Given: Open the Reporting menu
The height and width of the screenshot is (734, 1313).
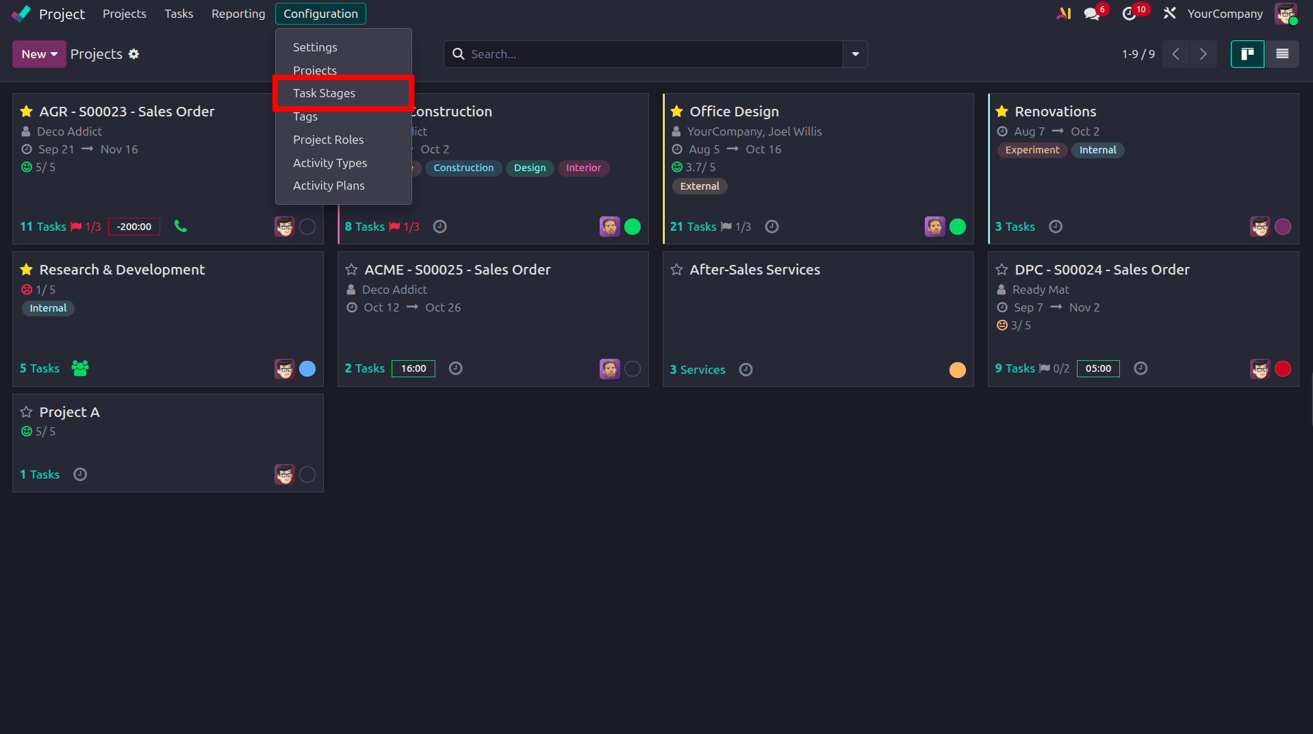Looking at the screenshot, I should pyautogui.click(x=238, y=14).
